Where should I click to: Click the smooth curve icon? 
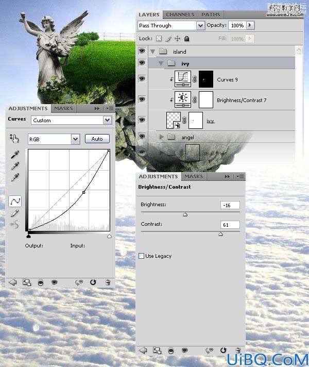click(14, 224)
